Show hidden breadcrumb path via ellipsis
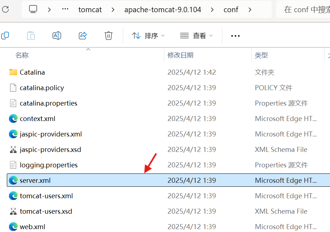Viewport: 330px width, 232px height. [65, 9]
